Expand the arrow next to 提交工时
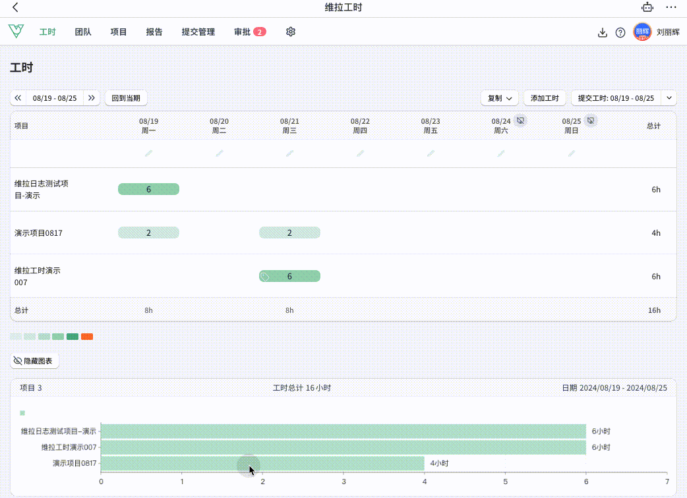This screenshot has height=498, width=687. (669, 98)
